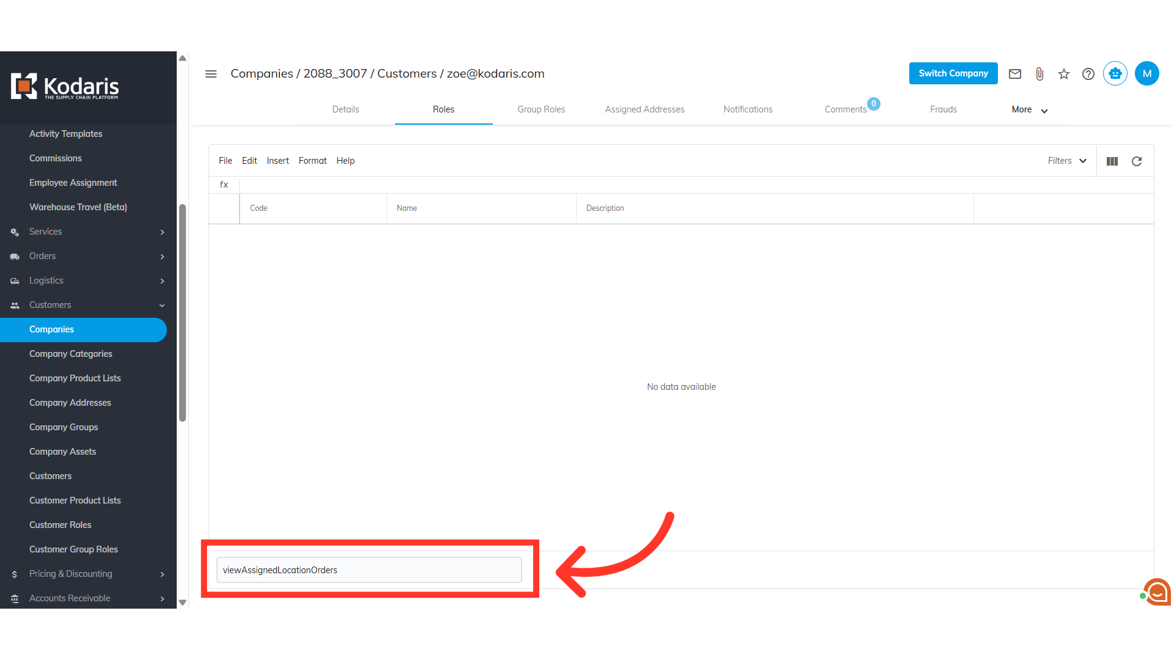Open the Format menu
Viewport: 1174px width, 660px height.
(x=312, y=161)
